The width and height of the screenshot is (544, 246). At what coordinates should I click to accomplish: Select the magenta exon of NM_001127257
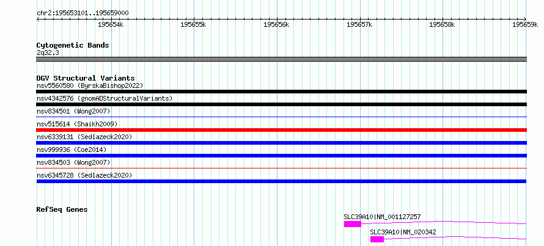(353, 224)
